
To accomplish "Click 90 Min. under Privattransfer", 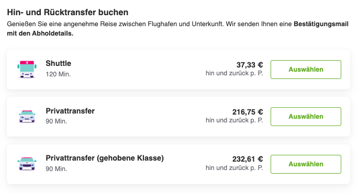I will point(57,121).
